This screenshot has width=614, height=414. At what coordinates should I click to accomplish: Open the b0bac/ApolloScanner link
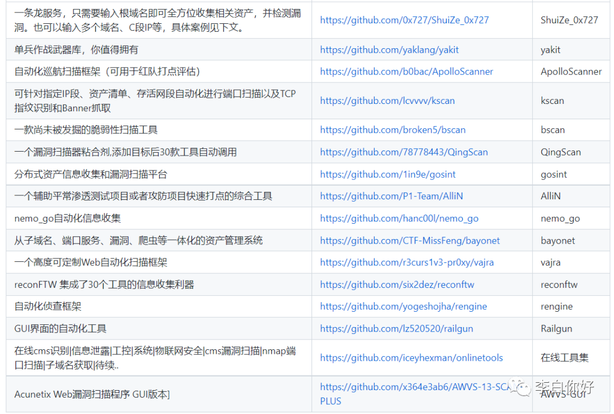(x=406, y=72)
